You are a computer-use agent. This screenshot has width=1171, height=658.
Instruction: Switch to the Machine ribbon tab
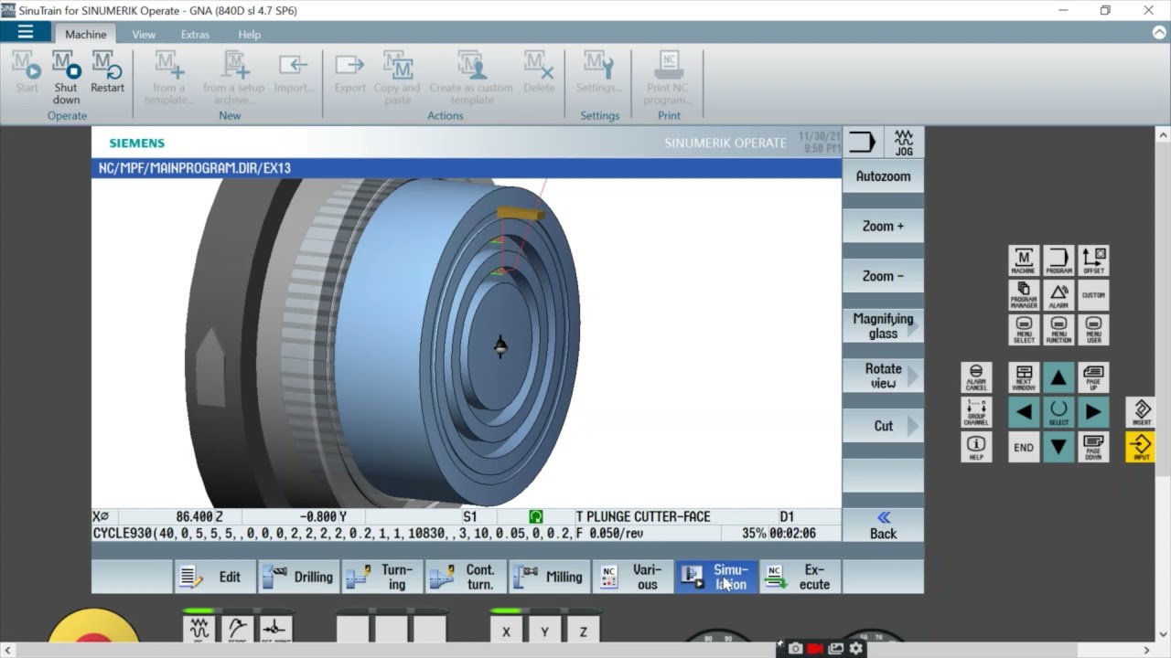click(x=86, y=34)
